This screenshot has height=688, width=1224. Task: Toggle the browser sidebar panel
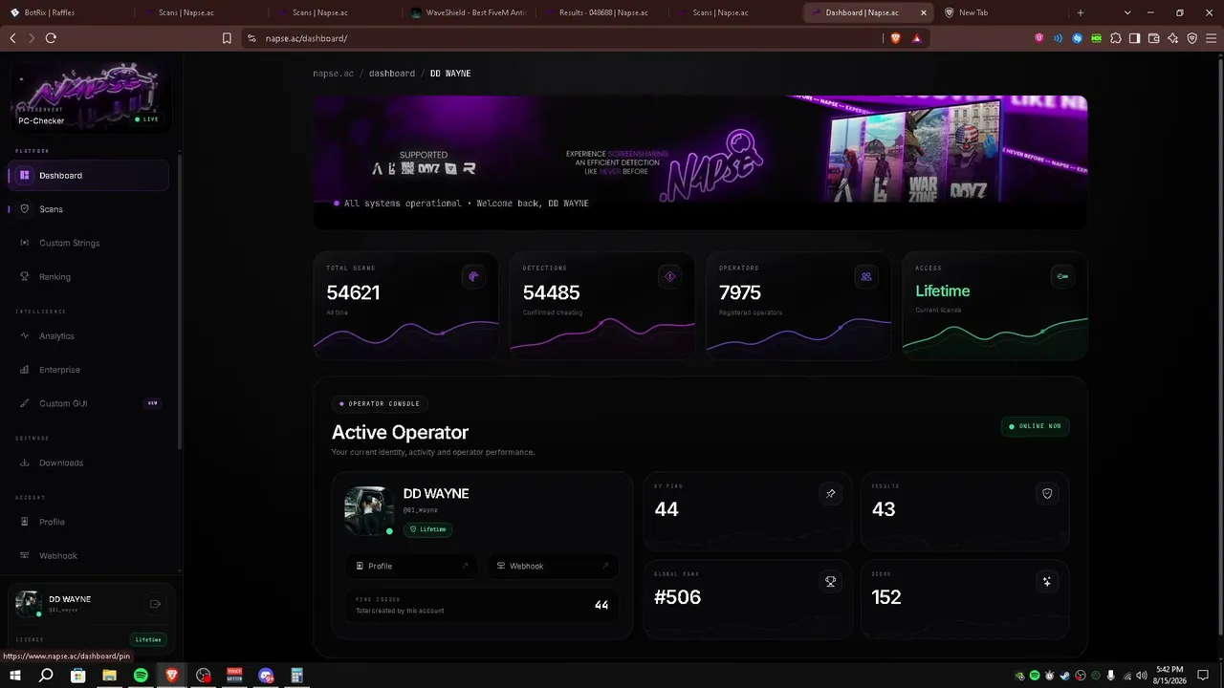point(1134,38)
